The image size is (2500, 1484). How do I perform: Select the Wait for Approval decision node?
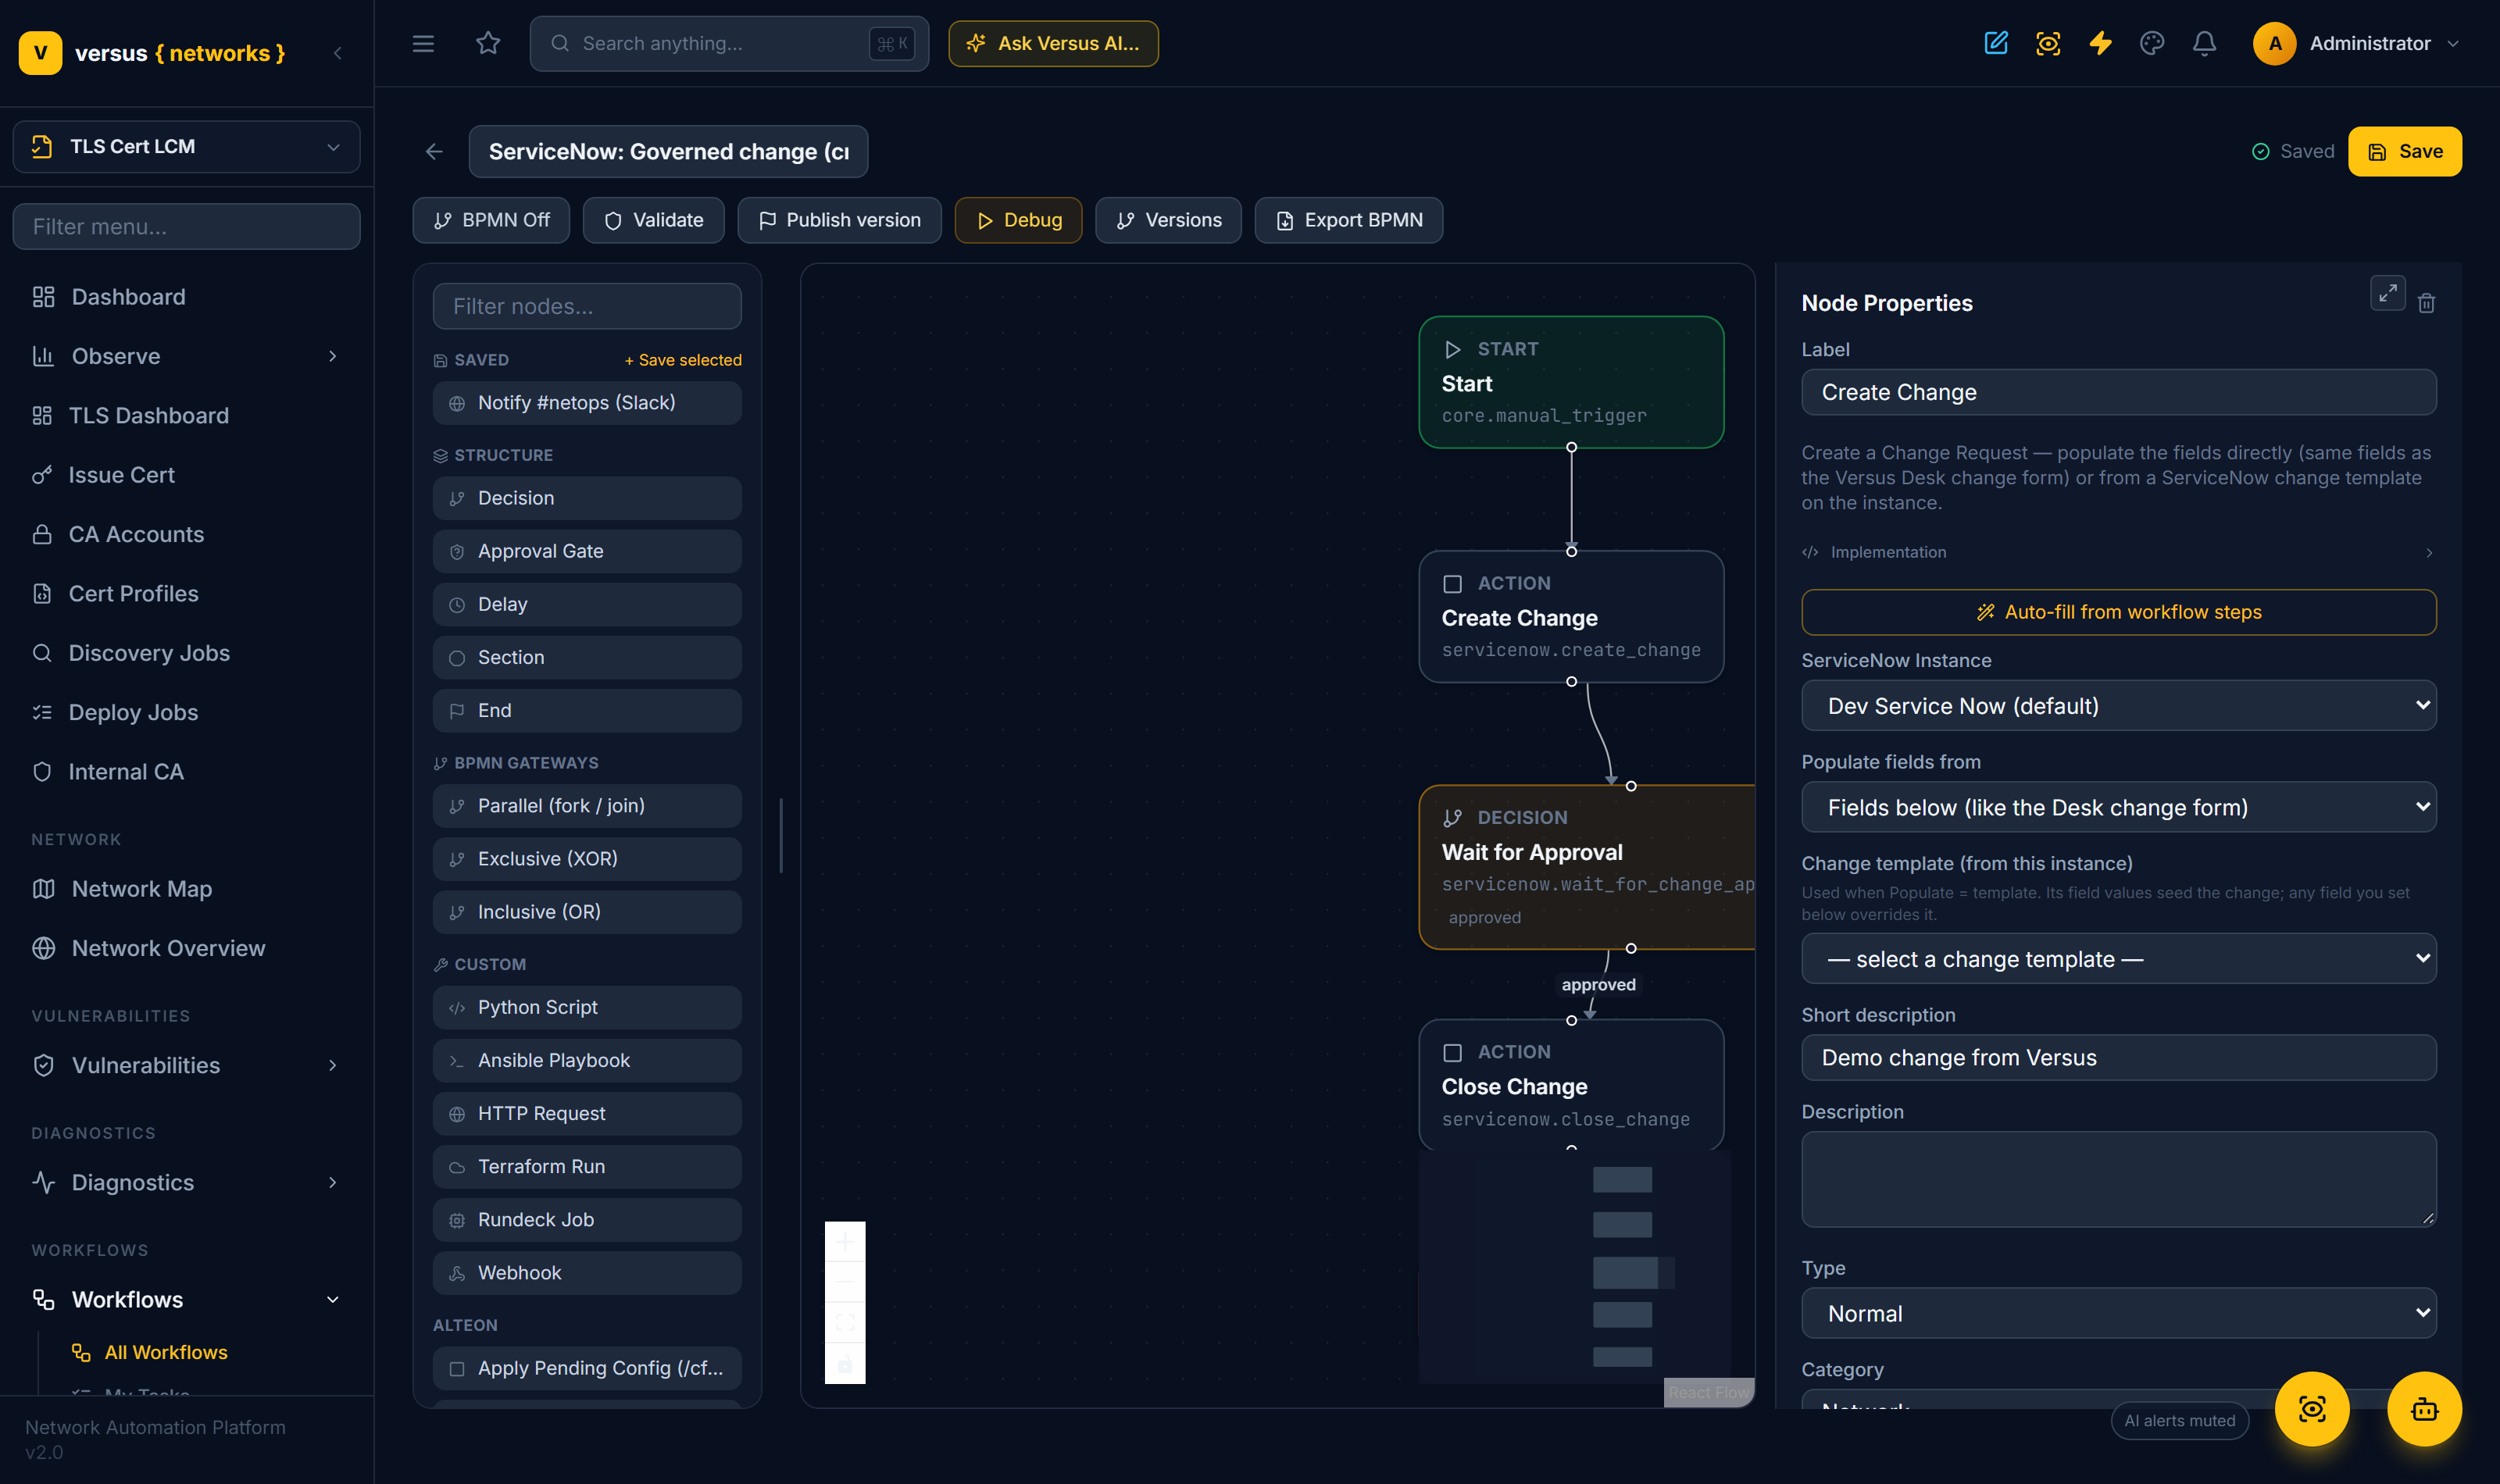pos(1586,867)
